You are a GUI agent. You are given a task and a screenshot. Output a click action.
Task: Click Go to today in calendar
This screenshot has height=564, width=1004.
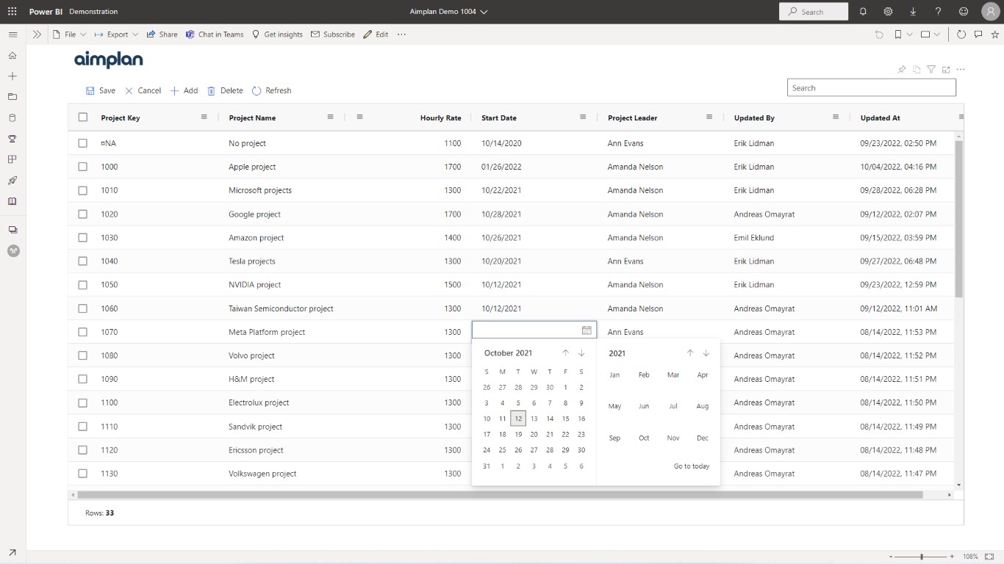(x=692, y=466)
